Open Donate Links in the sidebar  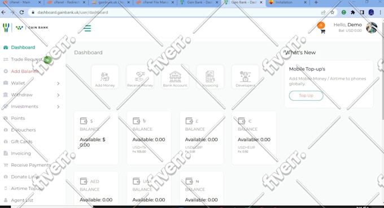click(25, 177)
